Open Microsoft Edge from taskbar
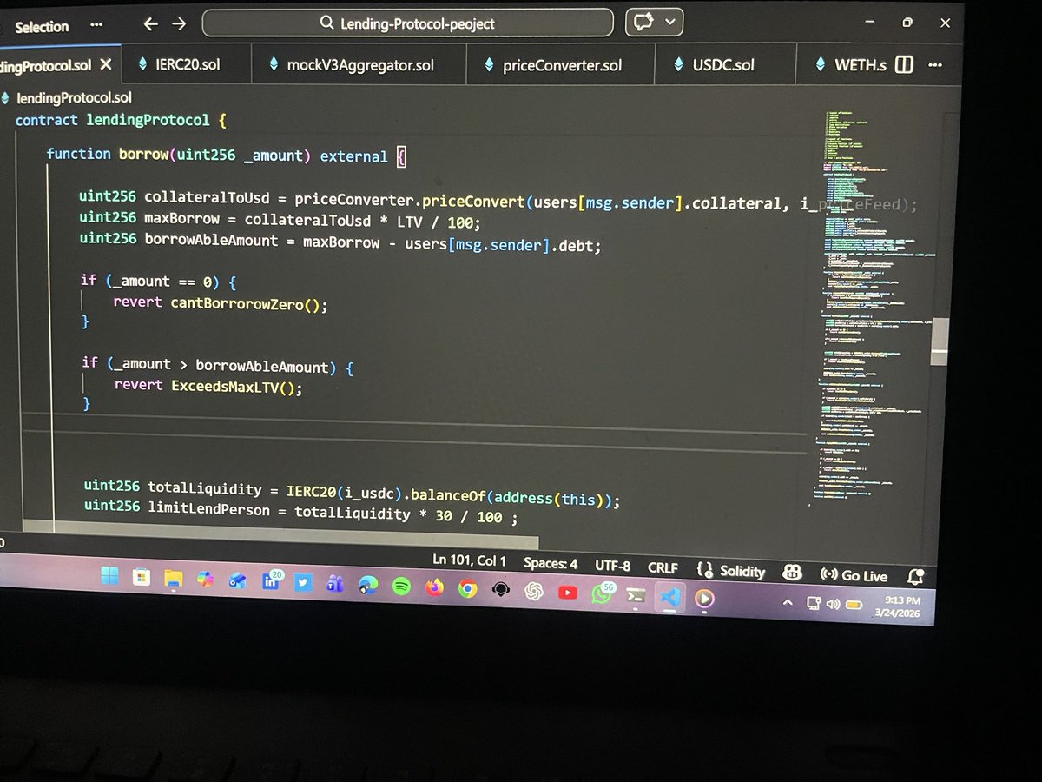 [368, 586]
